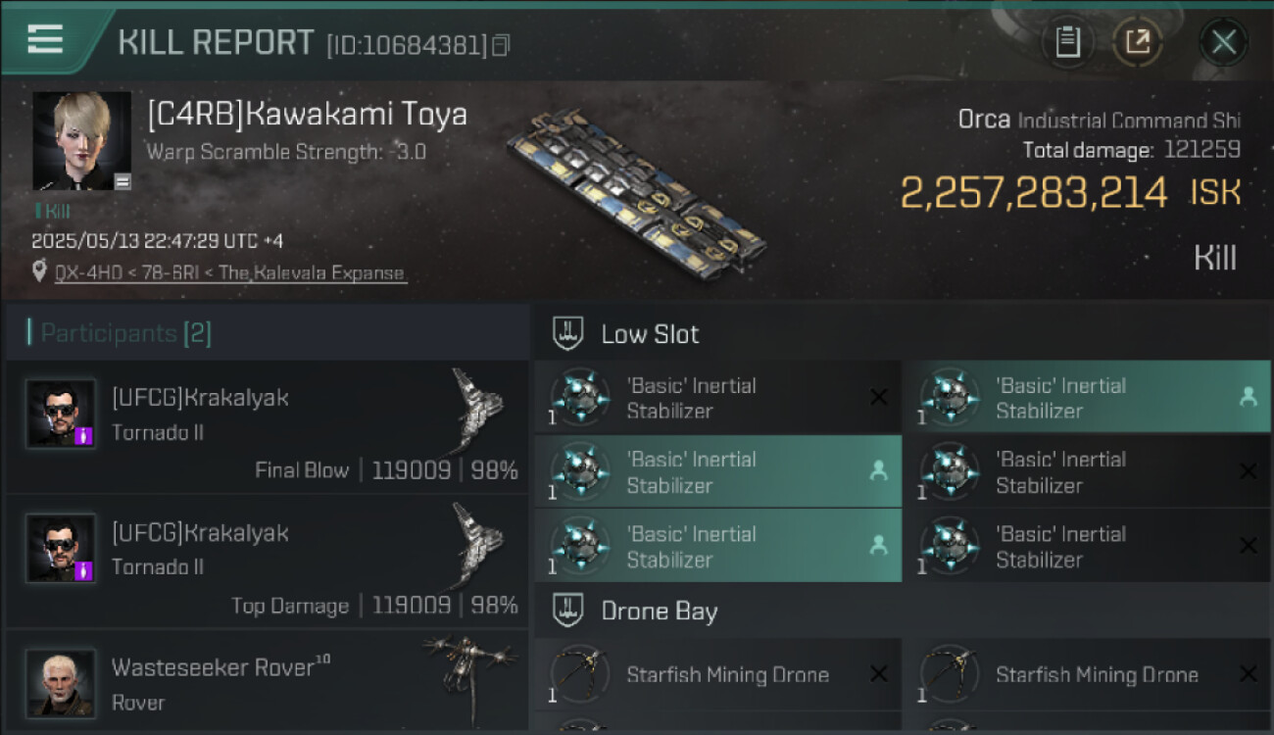Click the clipboard report icon

[x=1067, y=42]
